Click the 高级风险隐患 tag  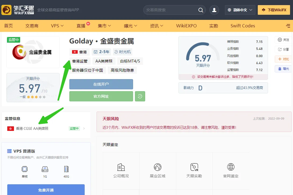[x=122, y=70]
